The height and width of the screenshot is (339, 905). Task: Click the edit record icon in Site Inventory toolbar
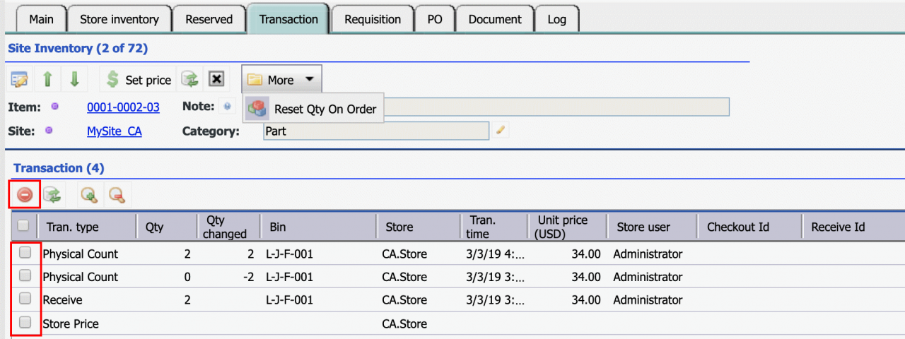20,79
